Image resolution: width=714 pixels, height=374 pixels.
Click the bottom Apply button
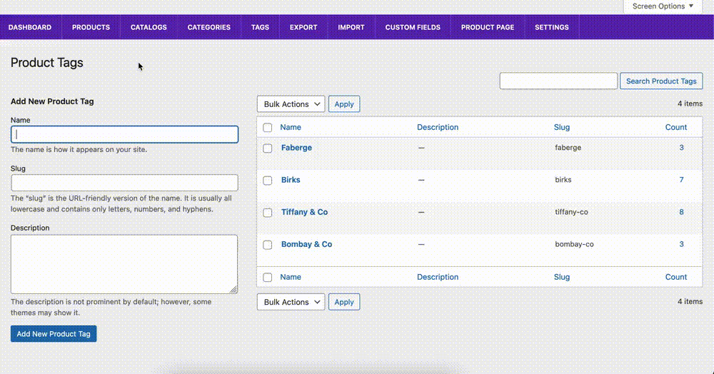[344, 302]
